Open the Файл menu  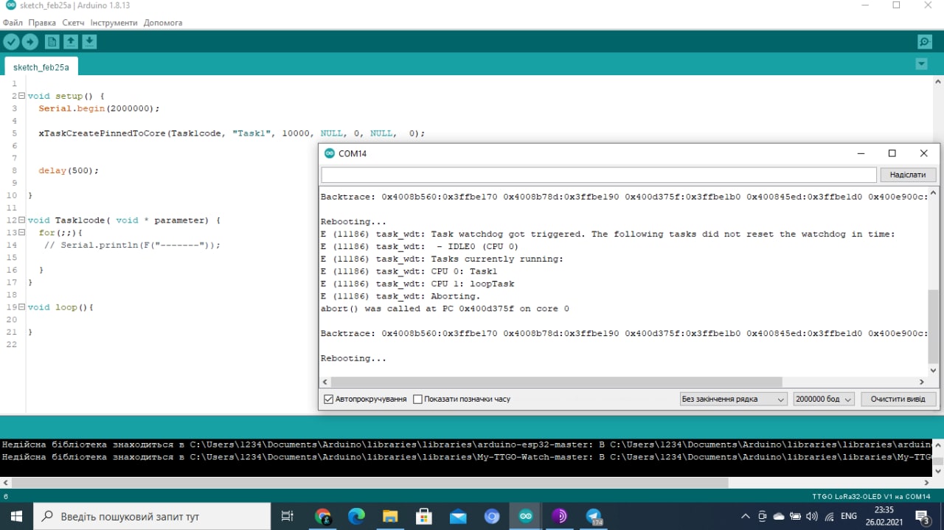point(13,23)
